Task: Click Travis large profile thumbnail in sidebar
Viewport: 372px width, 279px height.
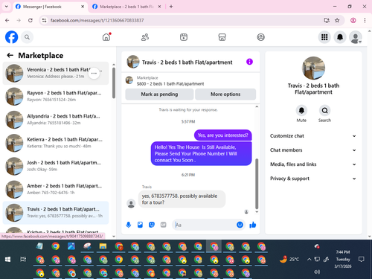Action: coord(313,68)
